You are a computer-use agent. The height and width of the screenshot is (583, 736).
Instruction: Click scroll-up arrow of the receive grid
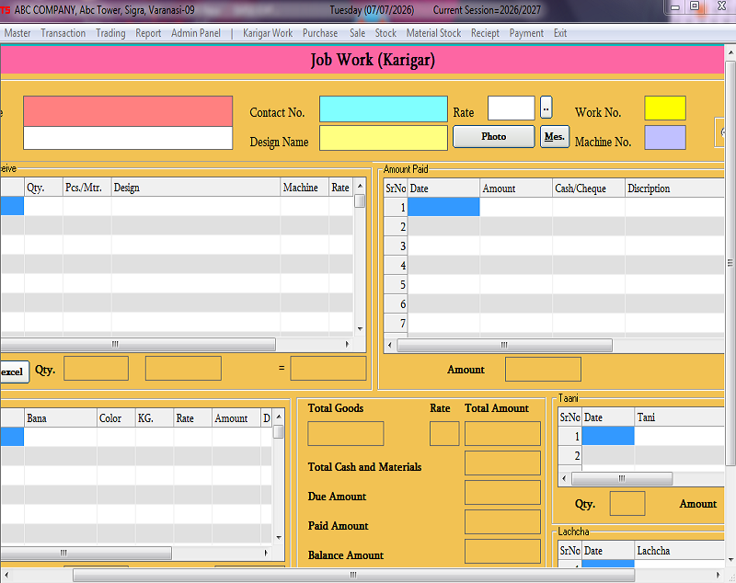[360, 186]
